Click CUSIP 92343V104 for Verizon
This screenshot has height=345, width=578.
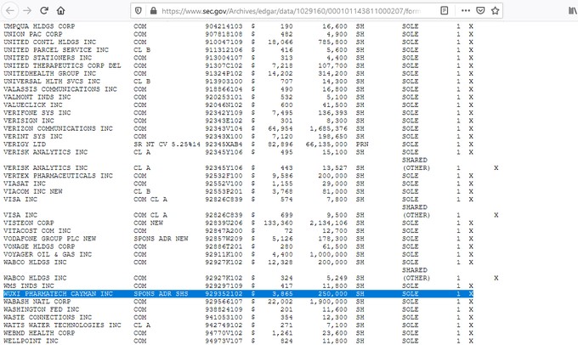click(x=224, y=128)
